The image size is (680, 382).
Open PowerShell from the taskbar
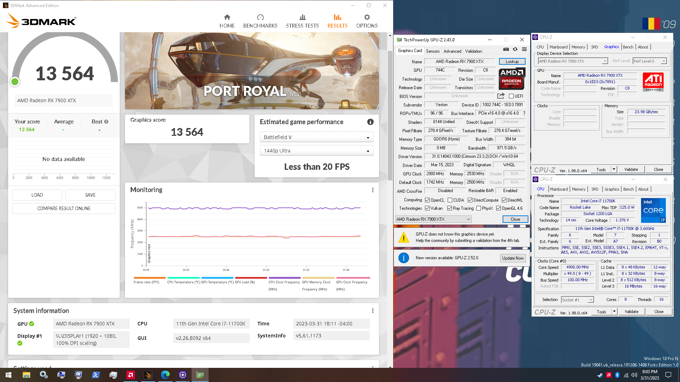pos(96,375)
